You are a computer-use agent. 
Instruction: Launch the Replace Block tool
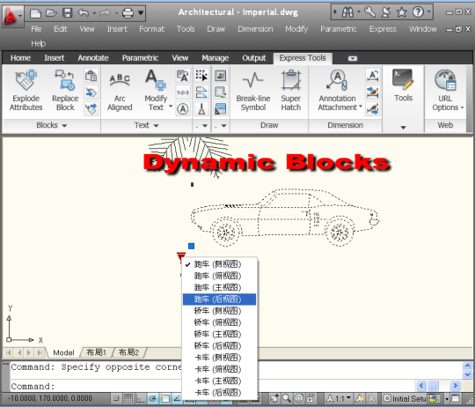coord(65,91)
